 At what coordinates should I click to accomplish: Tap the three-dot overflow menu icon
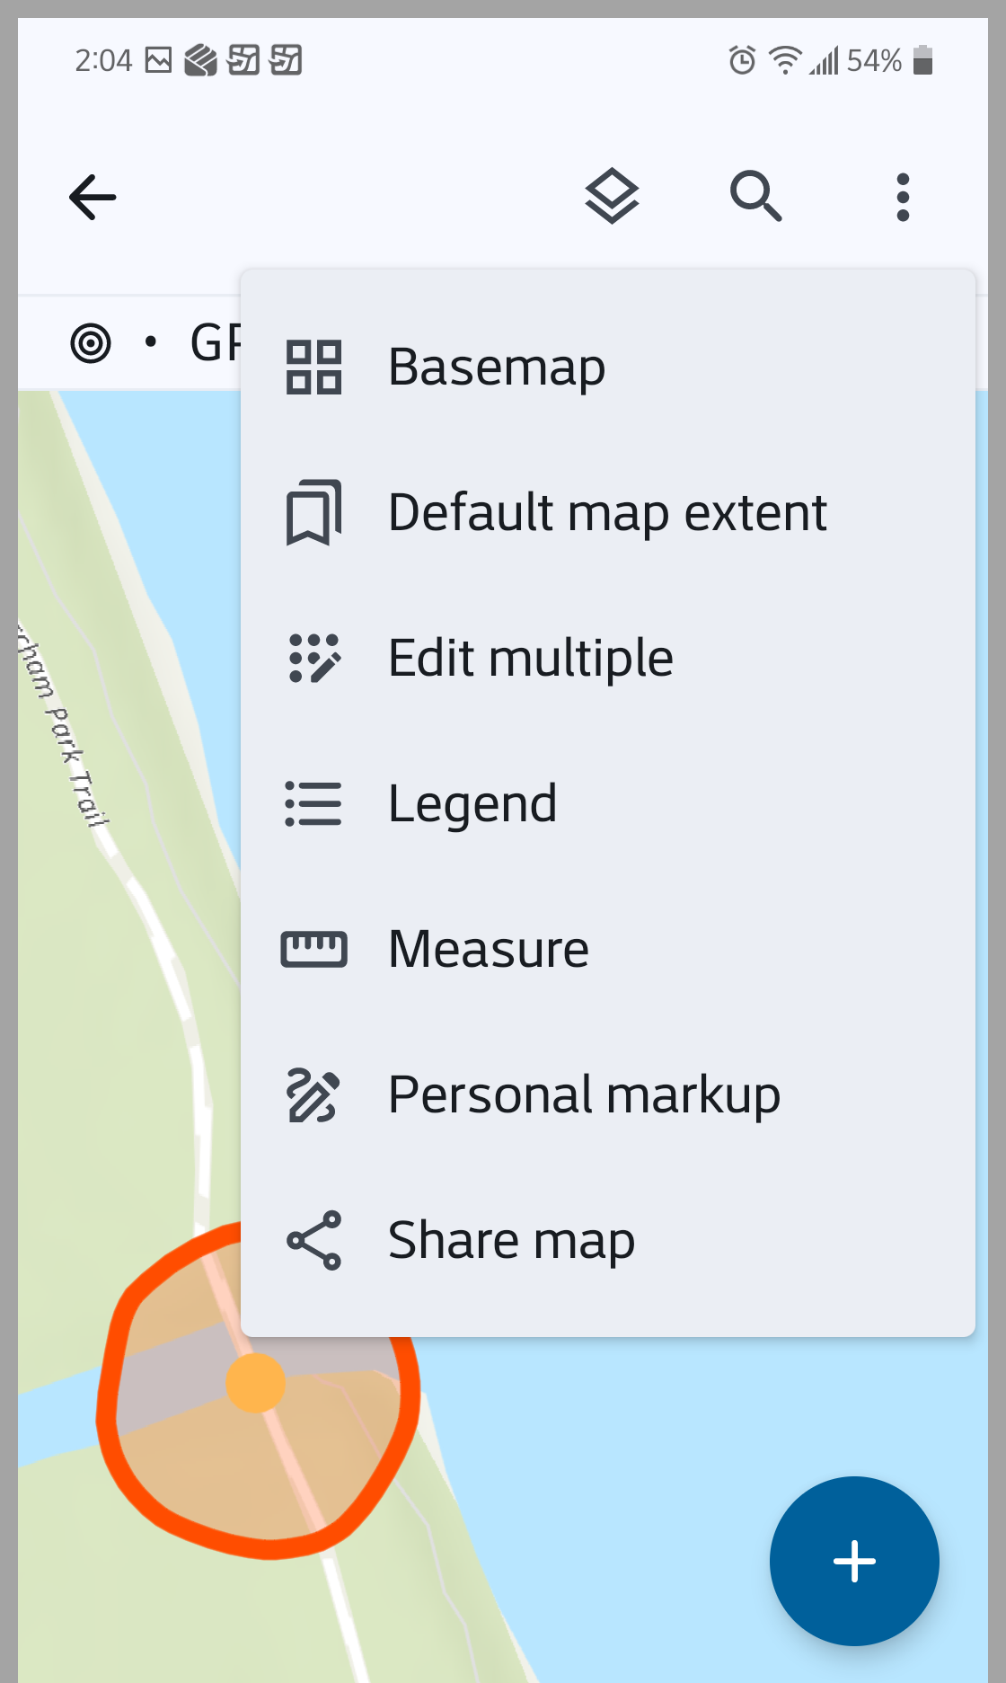(903, 197)
